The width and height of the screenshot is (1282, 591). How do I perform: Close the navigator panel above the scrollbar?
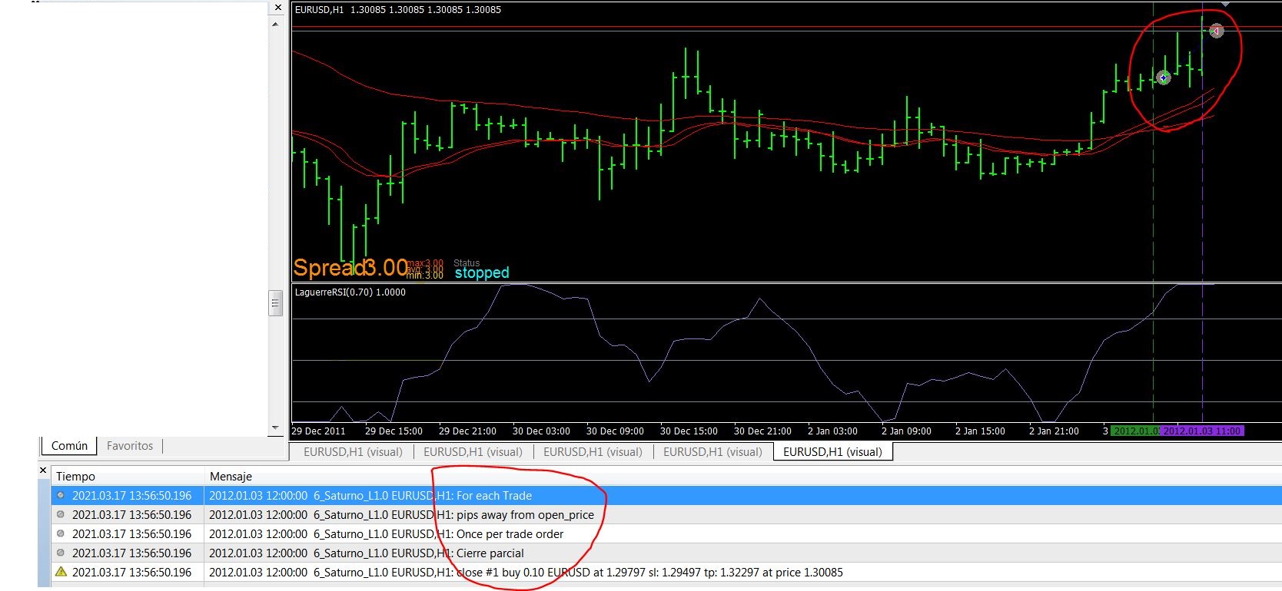click(277, 8)
